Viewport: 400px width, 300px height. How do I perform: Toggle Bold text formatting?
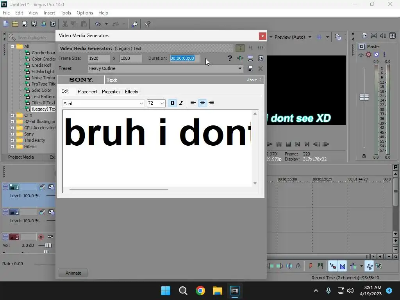pos(172,103)
